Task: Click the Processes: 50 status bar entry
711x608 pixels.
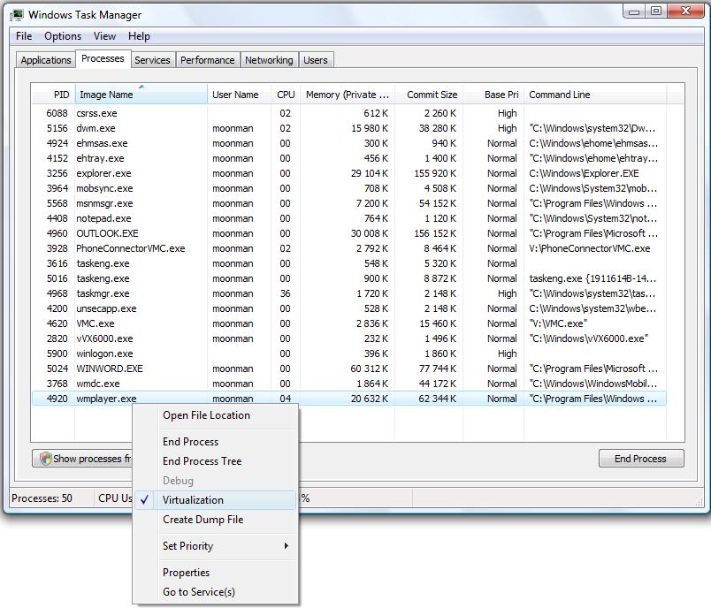Action: [42, 498]
